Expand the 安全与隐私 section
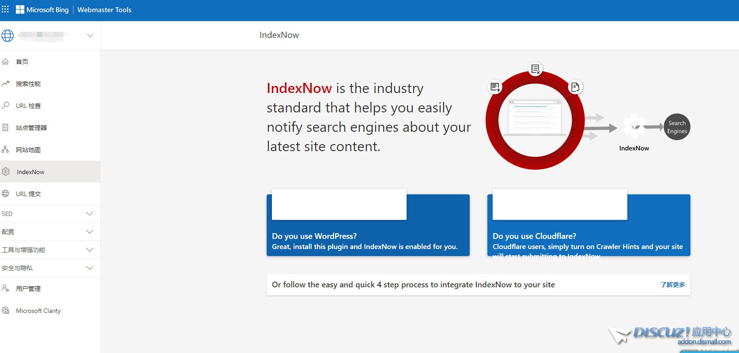Screen dimensions: 739x353 90,268
